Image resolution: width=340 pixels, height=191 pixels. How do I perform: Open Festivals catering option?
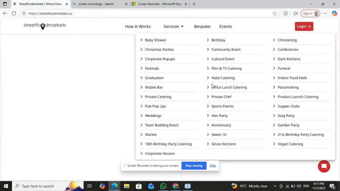[152, 68]
